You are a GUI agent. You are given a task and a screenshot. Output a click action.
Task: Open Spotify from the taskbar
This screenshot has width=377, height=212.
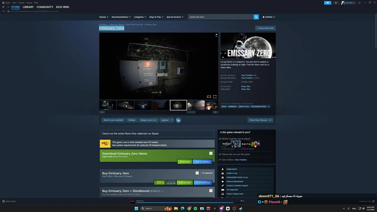pos(195,208)
